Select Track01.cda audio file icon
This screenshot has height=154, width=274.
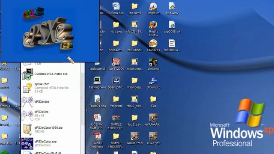pos(97,99)
